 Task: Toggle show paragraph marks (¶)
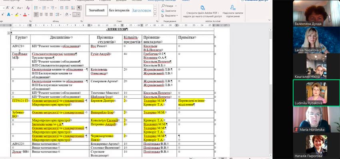pos(79,8)
